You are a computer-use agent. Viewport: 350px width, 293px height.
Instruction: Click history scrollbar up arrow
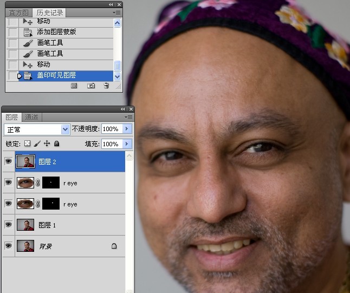117,23
